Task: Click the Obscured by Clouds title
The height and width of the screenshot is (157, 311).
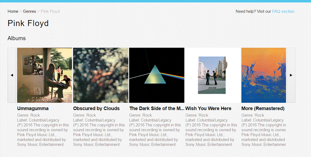Action: [97, 108]
